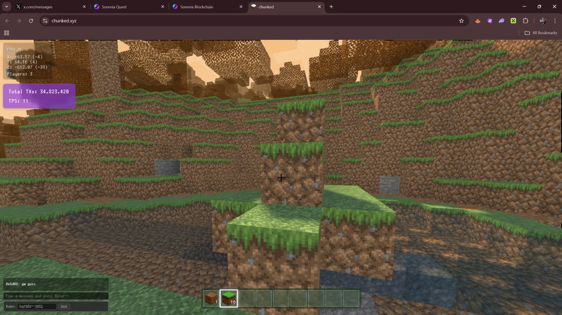Click the crosshair at screen center

[x=281, y=178]
